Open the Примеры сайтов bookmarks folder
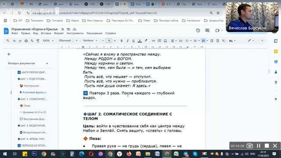The image size is (281, 158). 166,21
